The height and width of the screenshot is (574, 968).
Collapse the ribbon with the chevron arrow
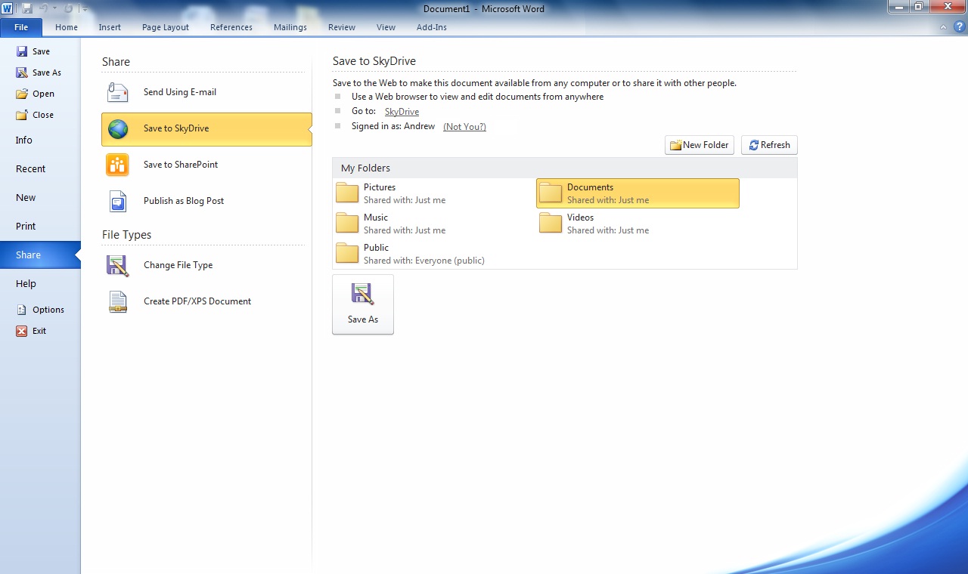coord(943,27)
